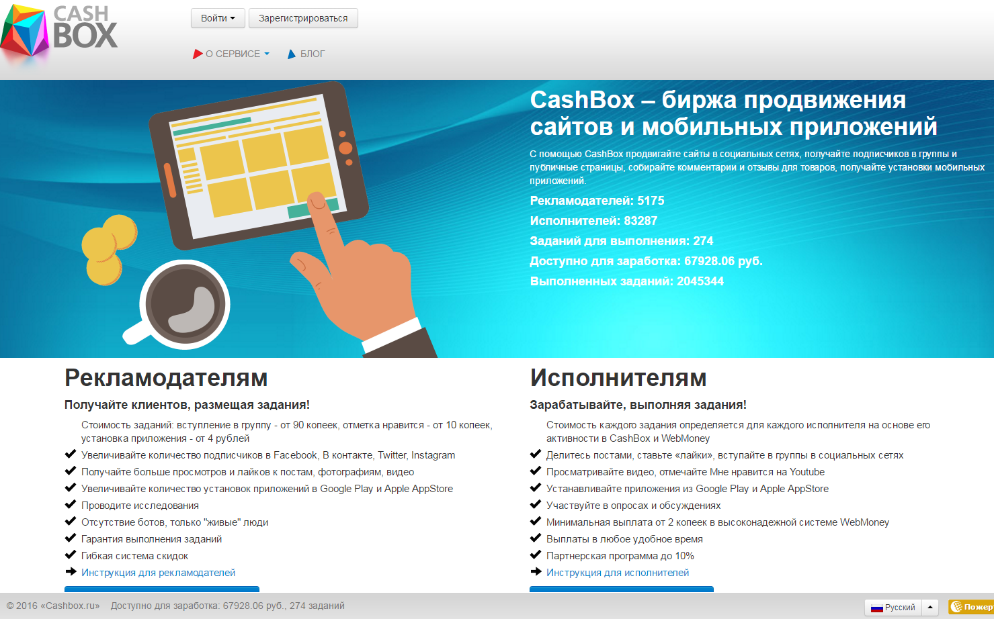The width and height of the screenshot is (994, 619).
Task: Open the БЛОГ menu item
Action: pos(313,54)
